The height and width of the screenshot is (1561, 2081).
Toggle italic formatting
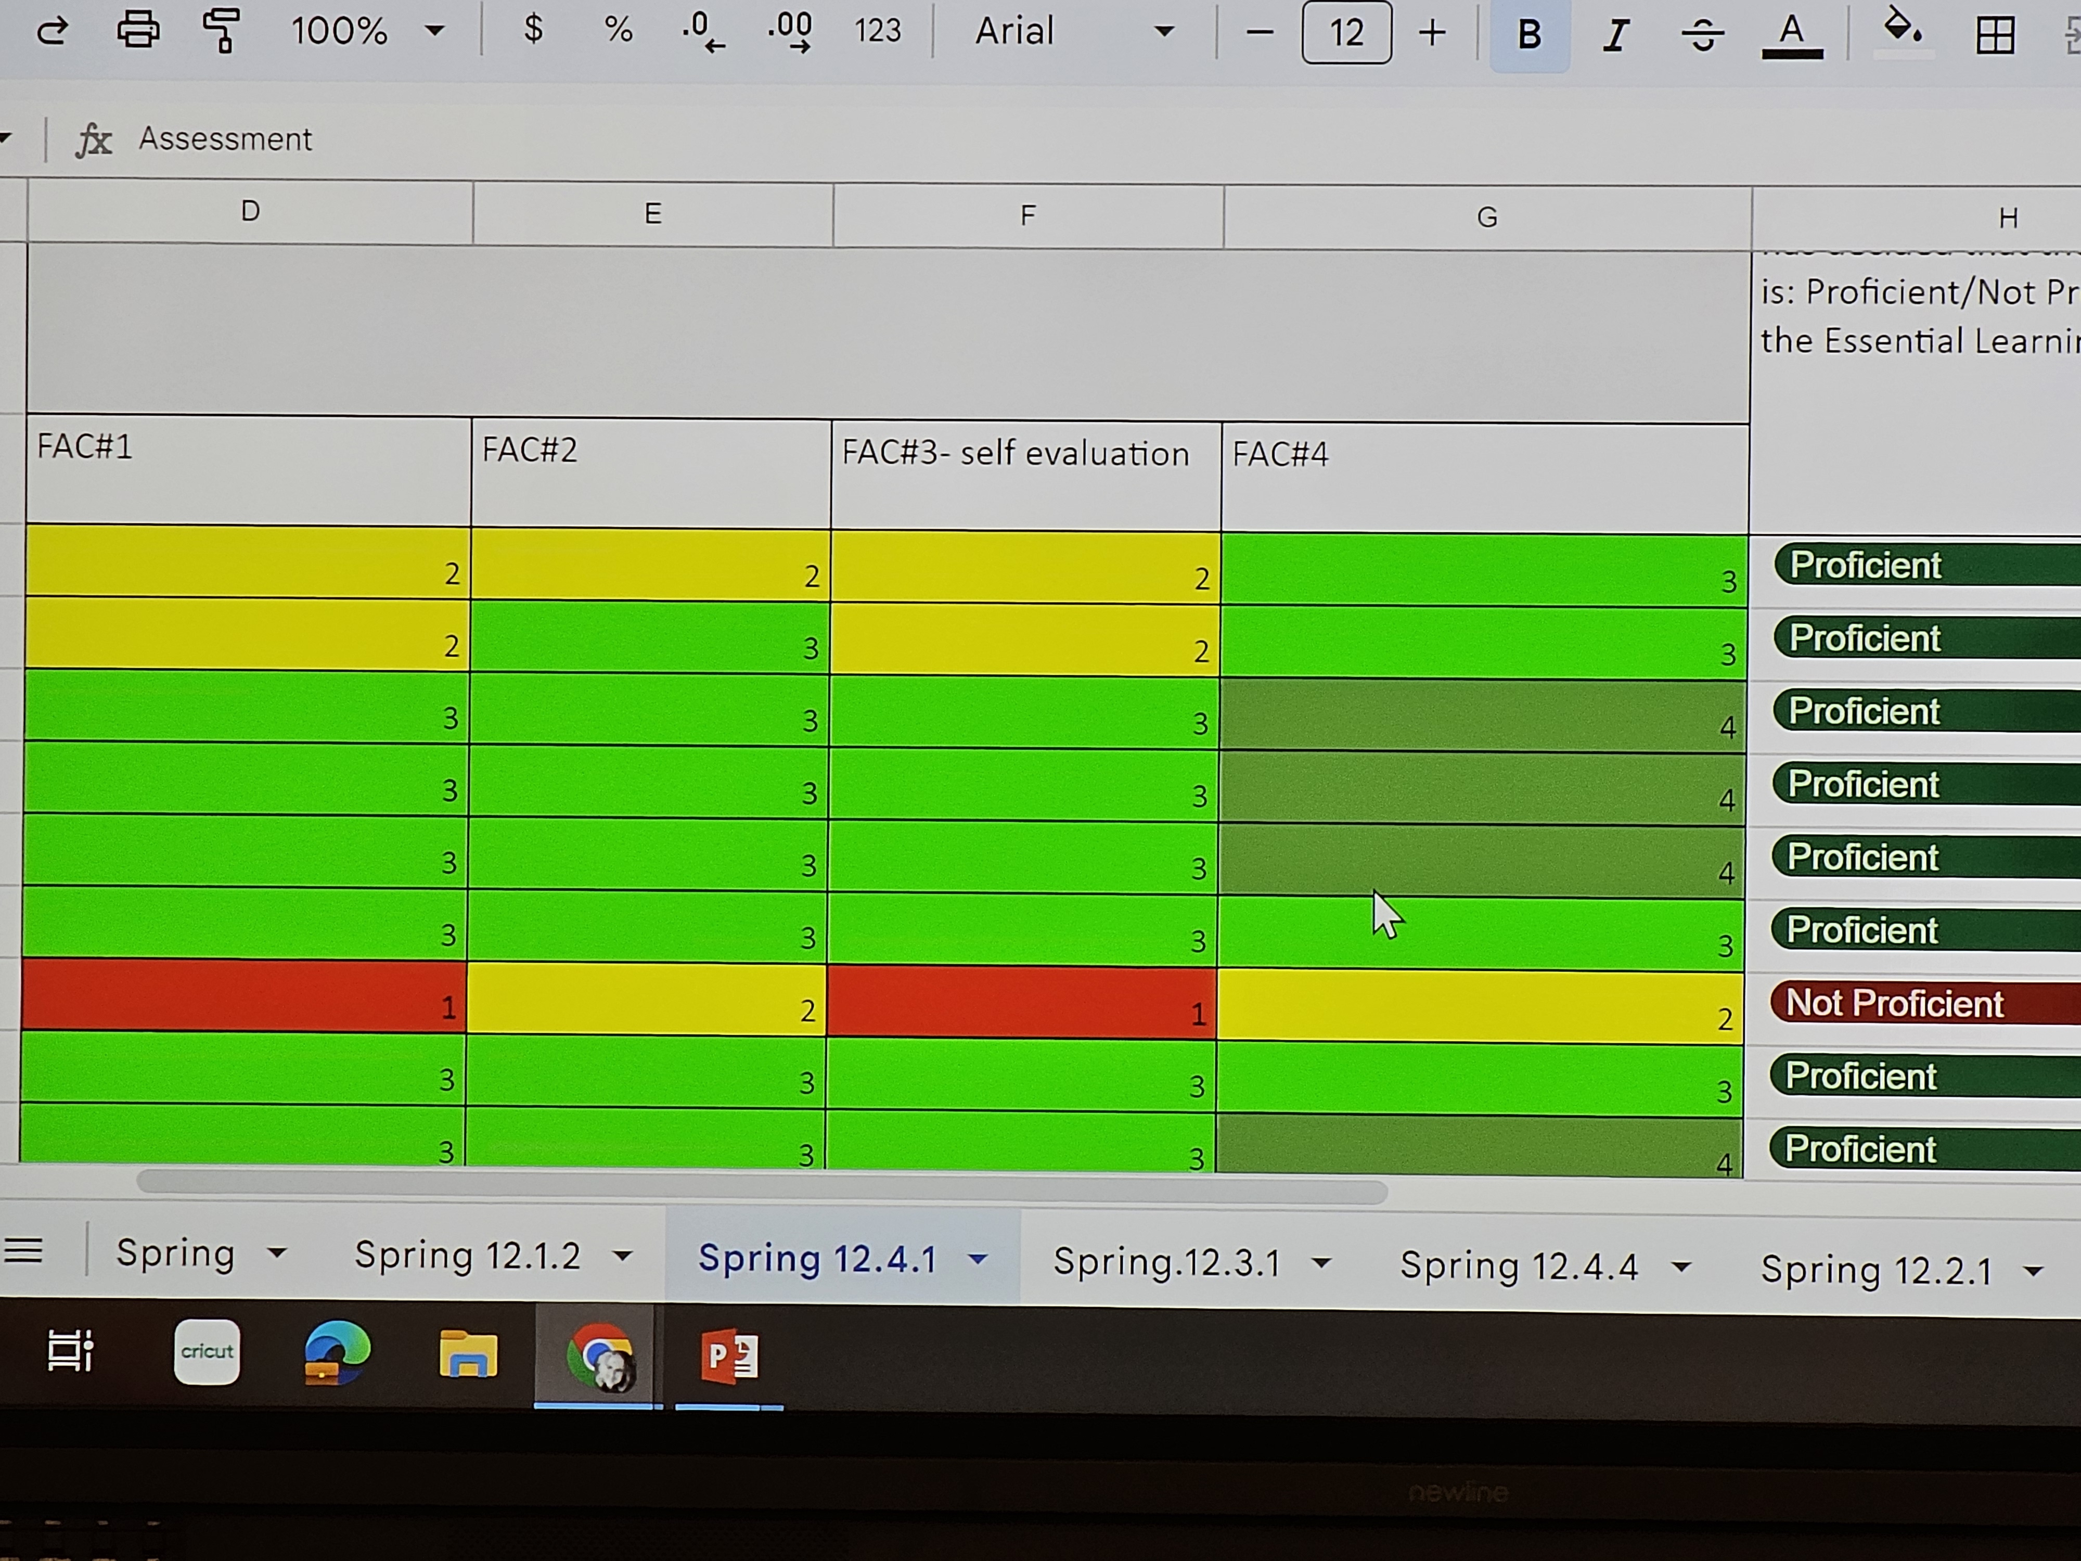point(1615,36)
